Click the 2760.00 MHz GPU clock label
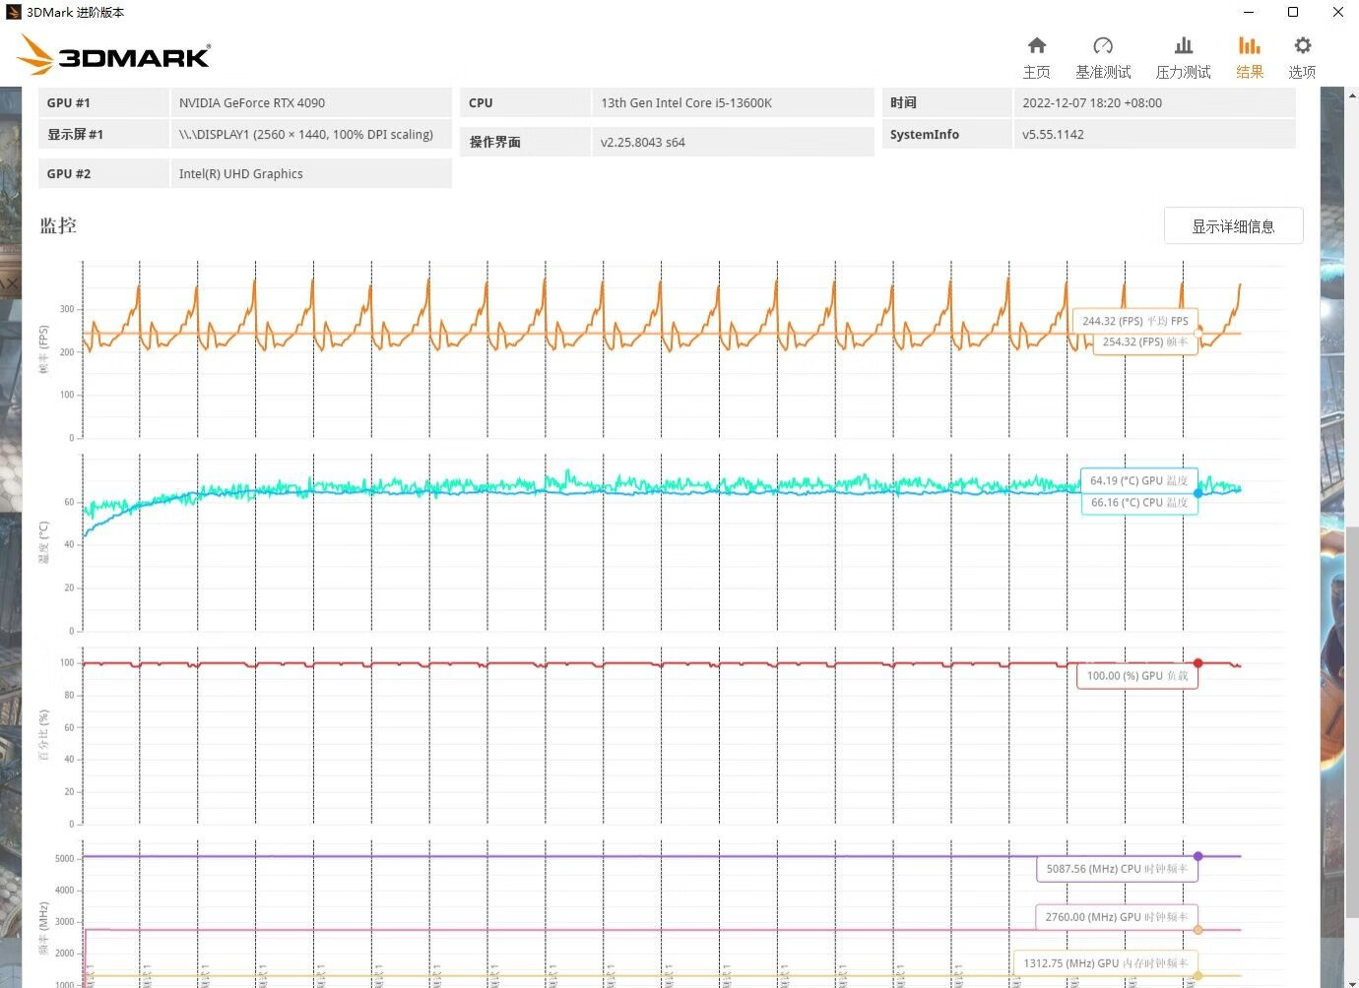The image size is (1359, 988). [x=1116, y=917]
